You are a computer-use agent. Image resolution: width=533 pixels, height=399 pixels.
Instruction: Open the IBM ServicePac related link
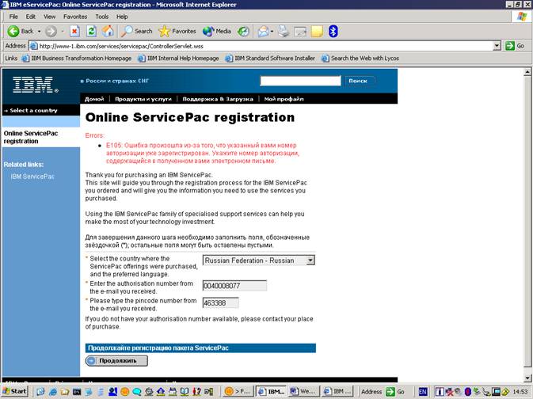point(32,177)
